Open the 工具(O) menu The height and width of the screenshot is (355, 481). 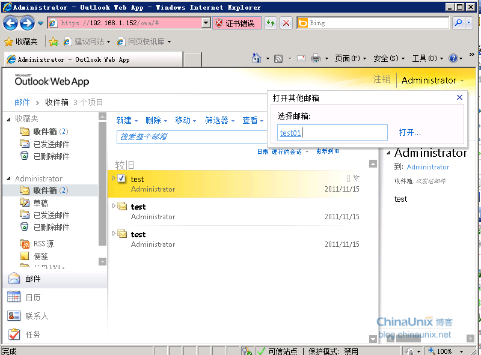coord(427,58)
